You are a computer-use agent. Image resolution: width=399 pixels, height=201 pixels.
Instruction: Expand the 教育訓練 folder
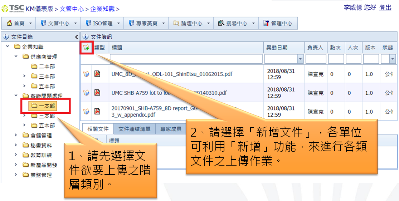click(16, 155)
